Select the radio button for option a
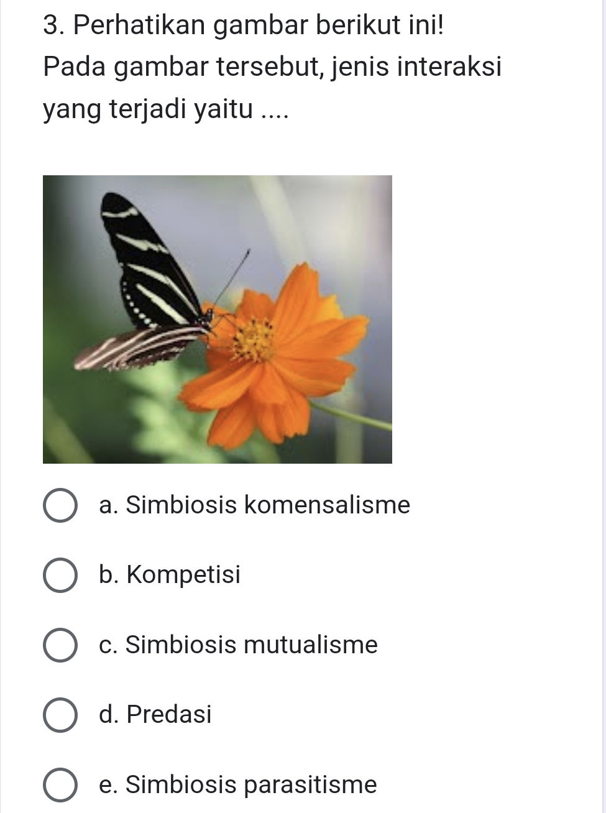Viewport: 606px width, 813px height. [60, 505]
